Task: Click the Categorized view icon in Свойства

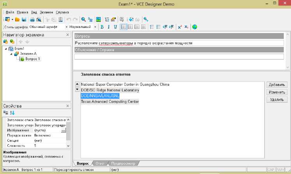Action: (5, 113)
